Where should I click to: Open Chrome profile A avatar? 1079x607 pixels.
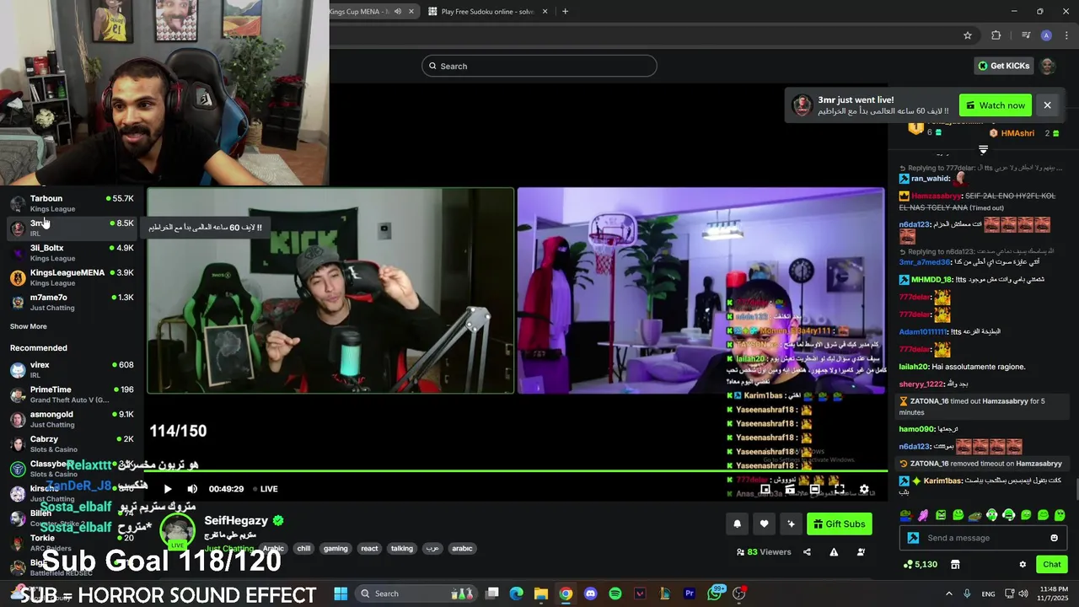(1046, 35)
